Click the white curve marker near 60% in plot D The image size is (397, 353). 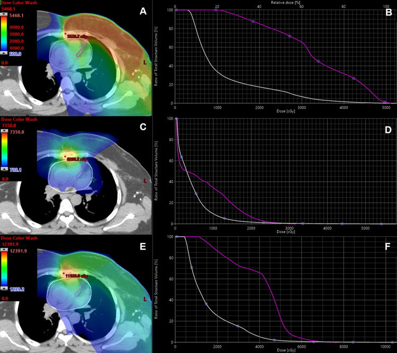click(182, 157)
